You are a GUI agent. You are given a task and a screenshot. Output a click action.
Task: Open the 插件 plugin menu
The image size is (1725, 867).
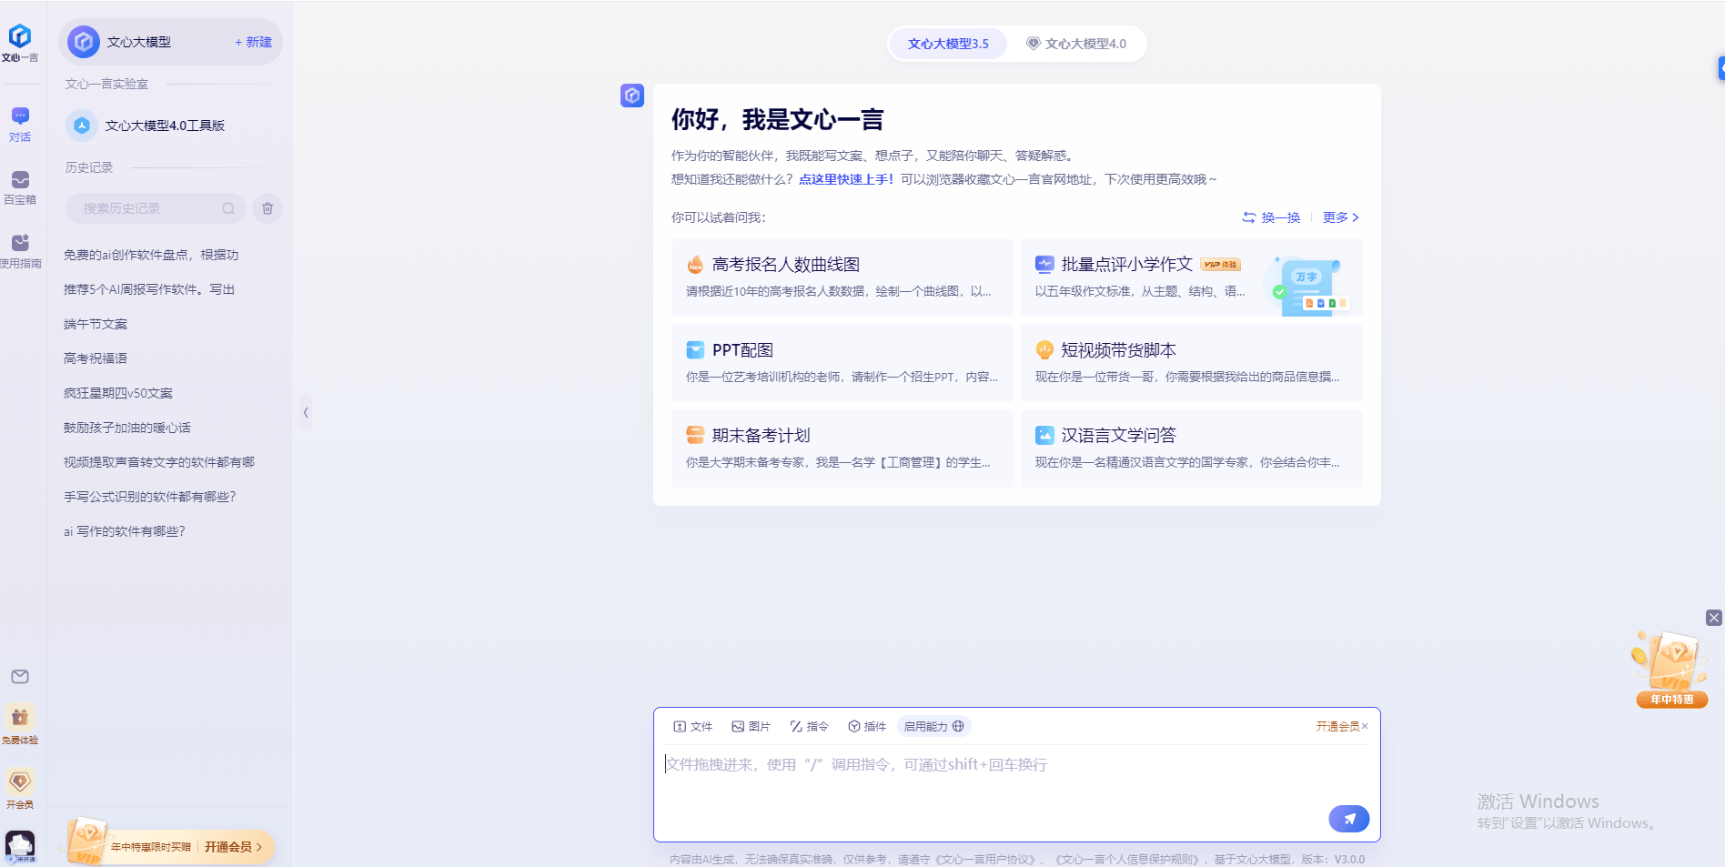[866, 726]
